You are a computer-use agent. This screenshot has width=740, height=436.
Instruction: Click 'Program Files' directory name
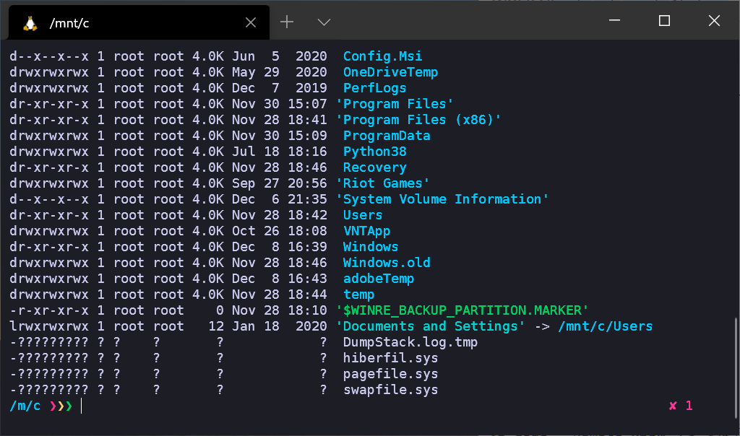click(x=395, y=104)
